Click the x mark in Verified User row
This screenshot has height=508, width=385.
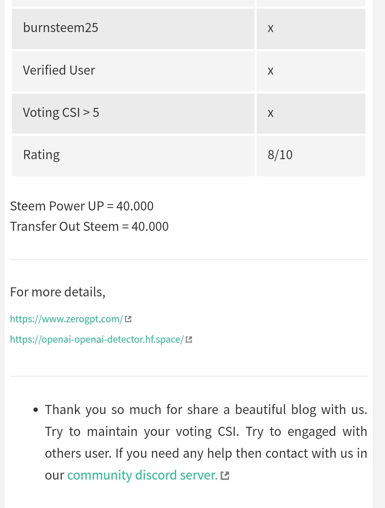pos(270,71)
